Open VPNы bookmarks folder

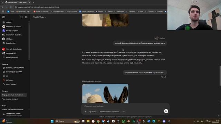(x=140, y=11)
